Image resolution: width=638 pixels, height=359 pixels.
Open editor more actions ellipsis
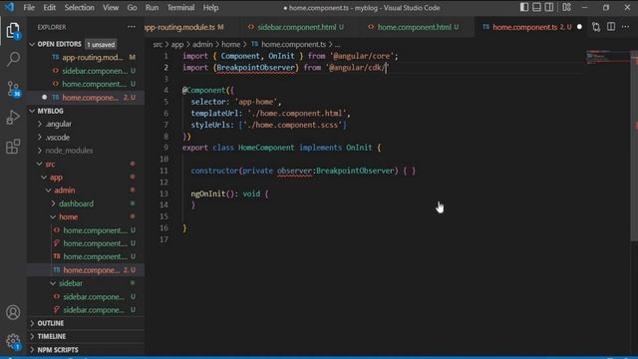[625, 27]
